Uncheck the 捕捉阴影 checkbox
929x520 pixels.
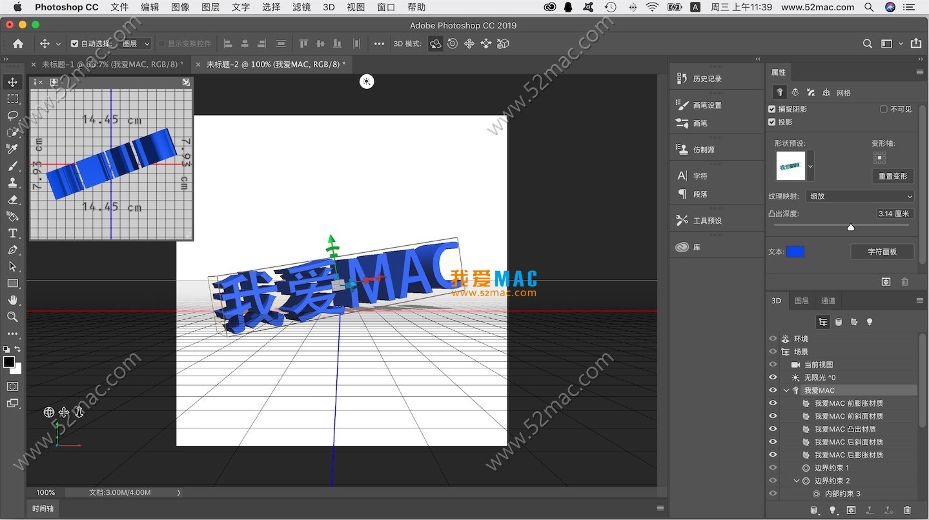pos(772,108)
